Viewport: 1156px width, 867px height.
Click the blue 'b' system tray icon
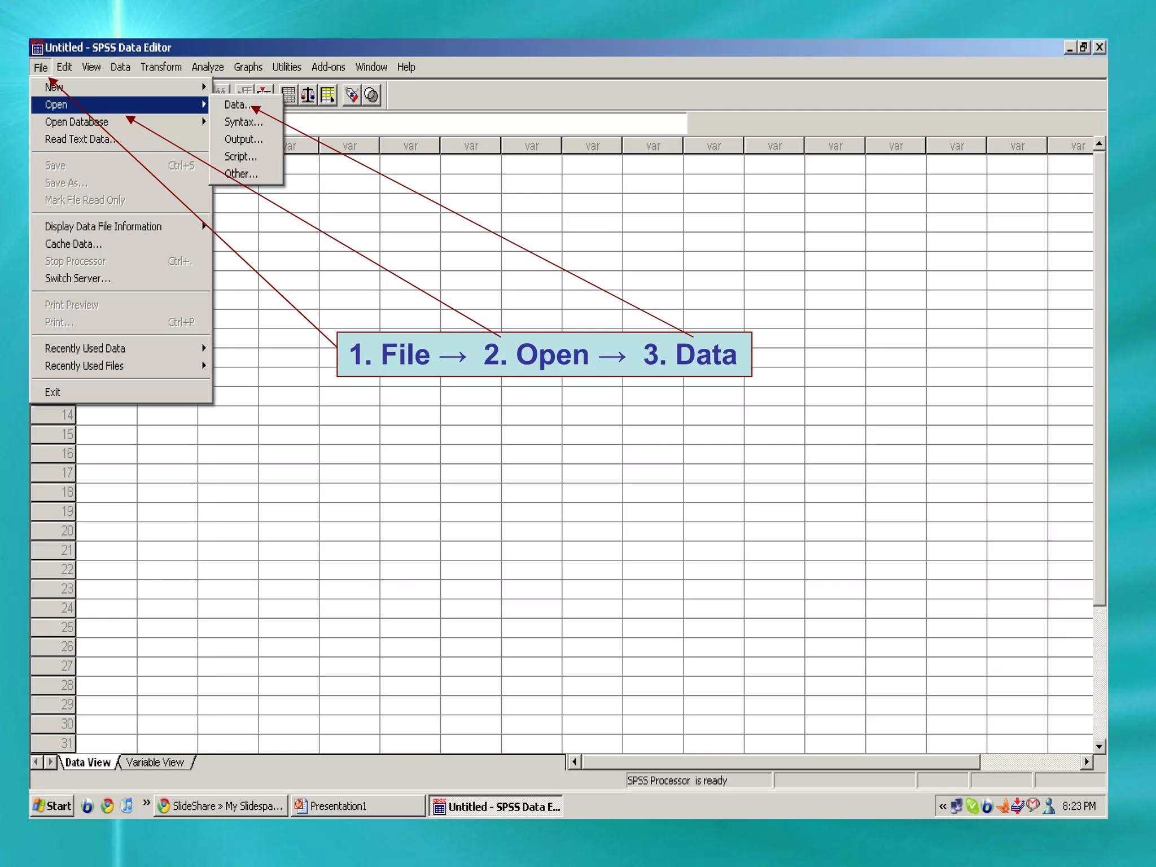[x=987, y=805]
